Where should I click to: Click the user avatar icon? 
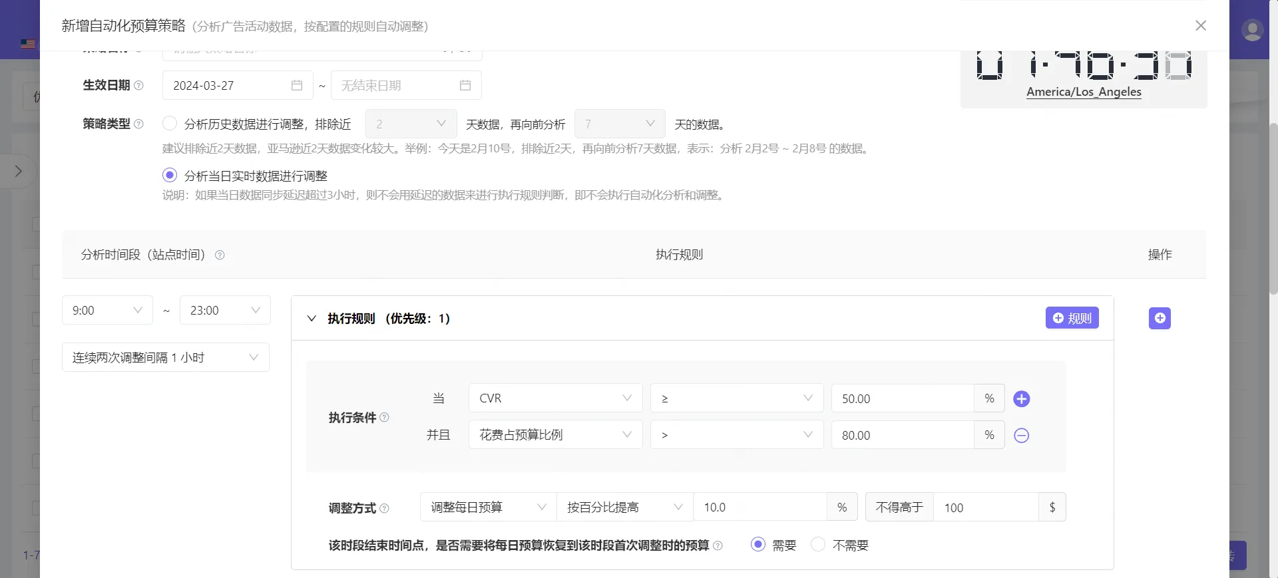pyautogui.click(x=1253, y=30)
